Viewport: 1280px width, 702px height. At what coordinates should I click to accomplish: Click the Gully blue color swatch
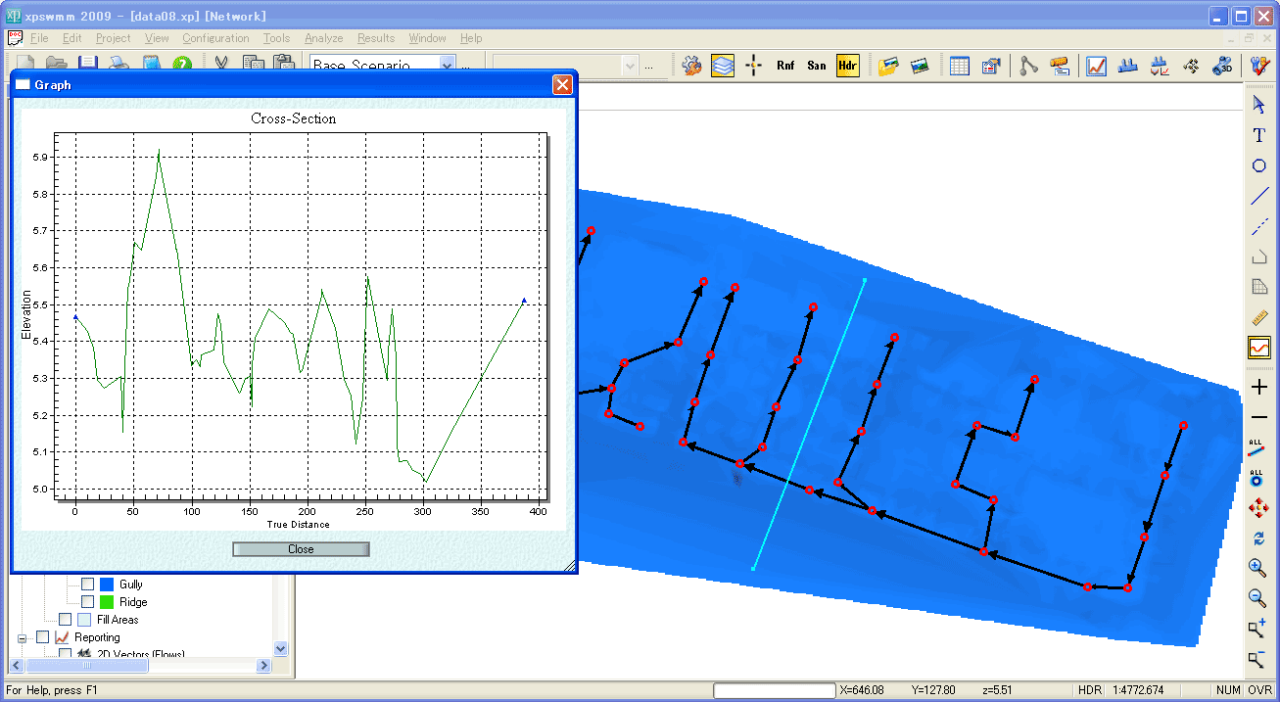pos(107,585)
